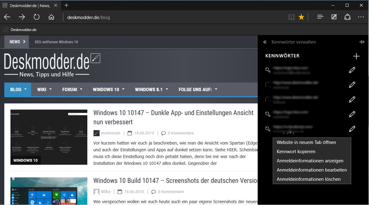
Task: Click the moinmoin author avatar
Action: coord(97,133)
